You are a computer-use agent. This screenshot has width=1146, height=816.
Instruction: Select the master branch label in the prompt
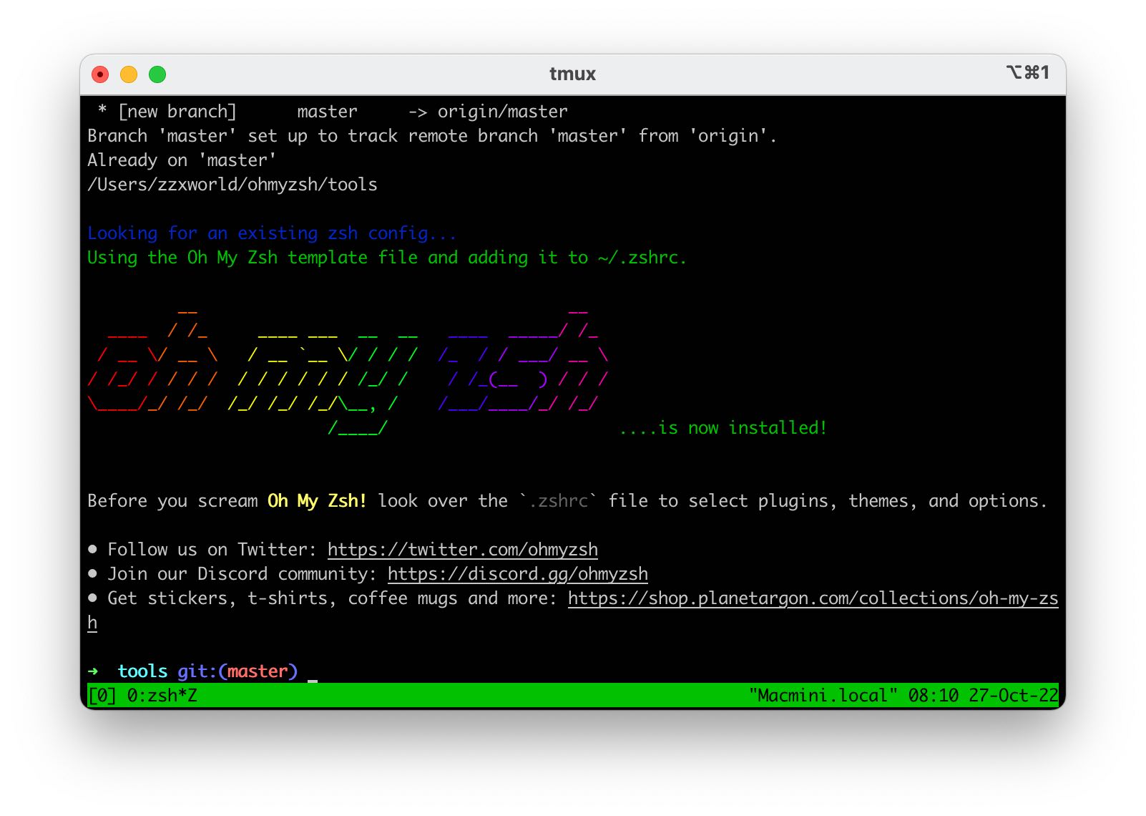(258, 671)
